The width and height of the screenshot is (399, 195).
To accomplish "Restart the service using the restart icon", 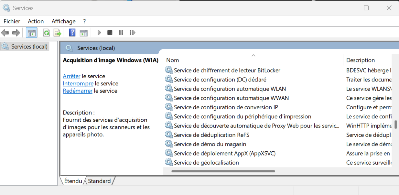I will tap(132, 33).
